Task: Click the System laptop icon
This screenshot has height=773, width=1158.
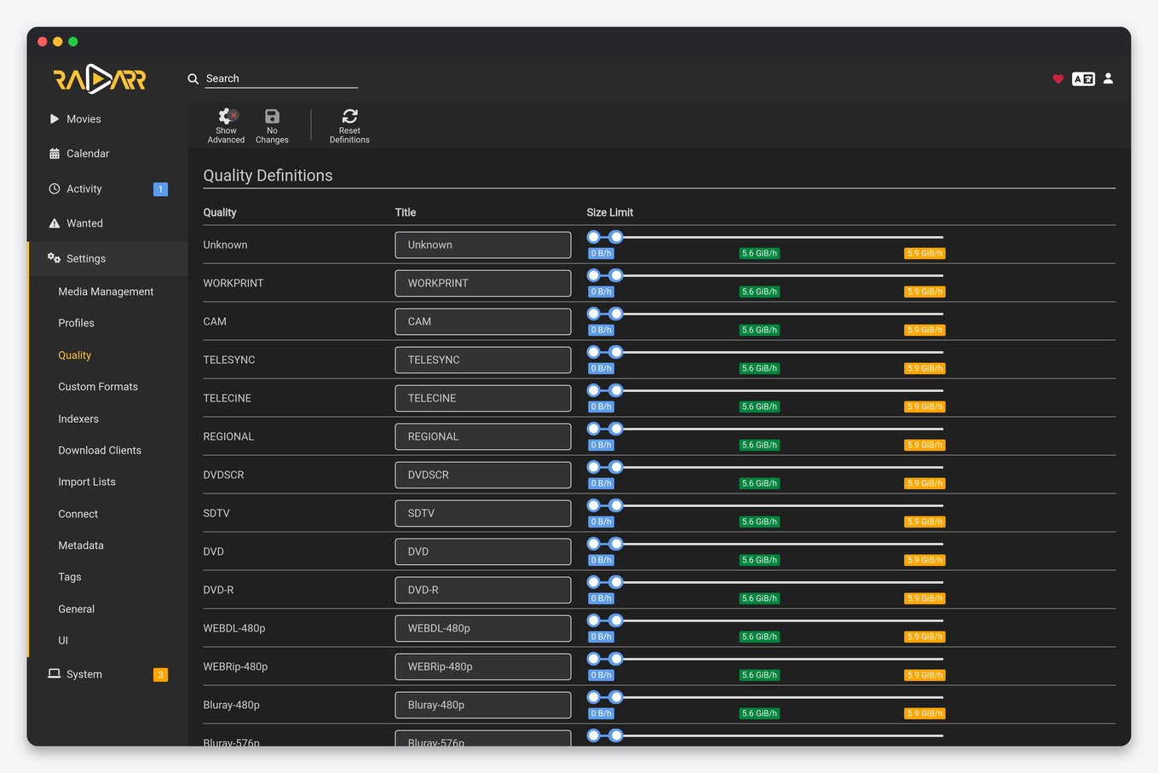Action: coord(55,673)
